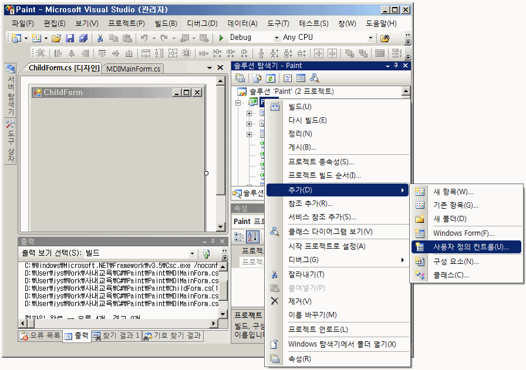Click Refresh icon in Solution Explorer

pyautogui.click(x=271, y=78)
